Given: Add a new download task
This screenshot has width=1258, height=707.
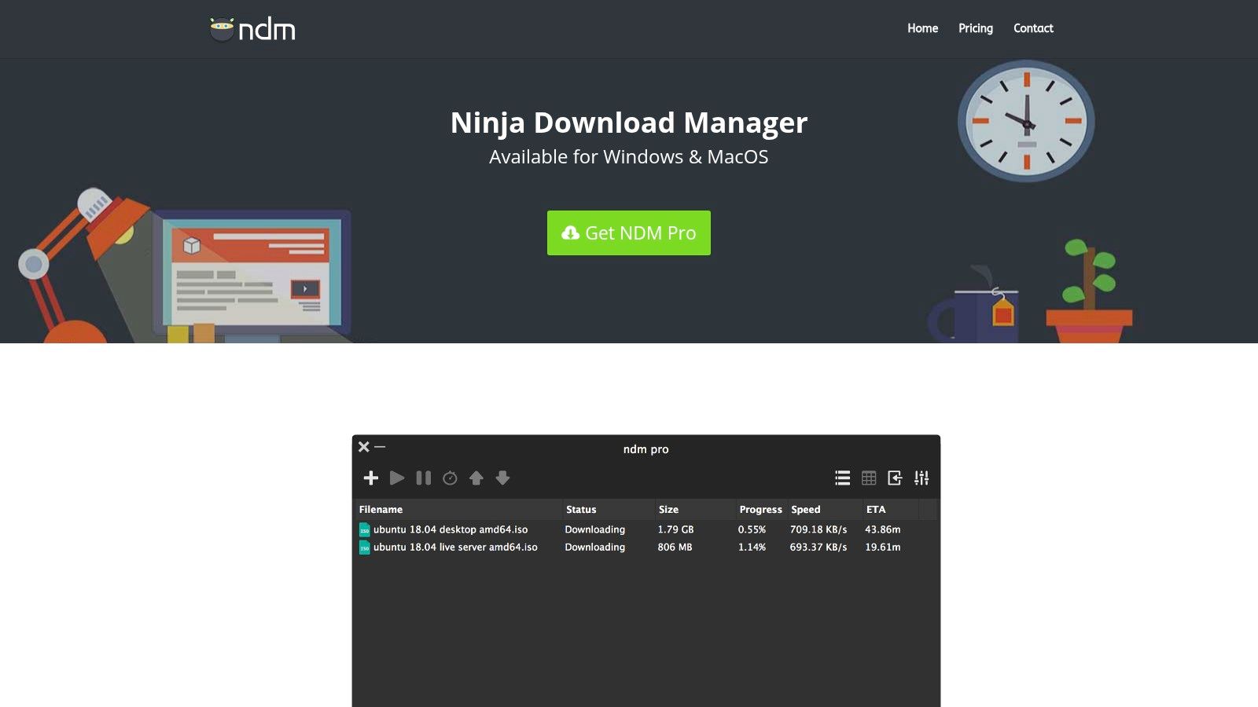Looking at the screenshot, I should coord(370,478).
